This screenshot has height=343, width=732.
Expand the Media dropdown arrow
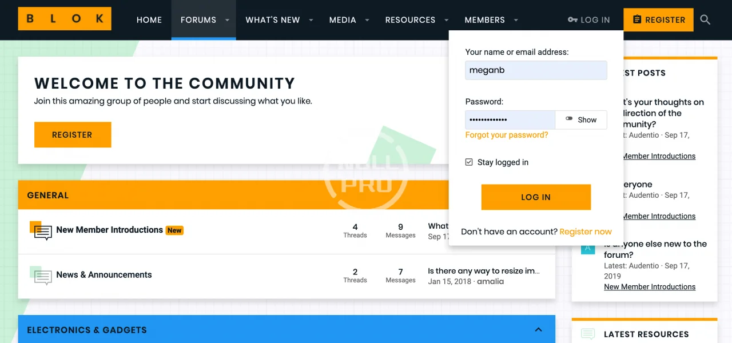tap(367, 20)
